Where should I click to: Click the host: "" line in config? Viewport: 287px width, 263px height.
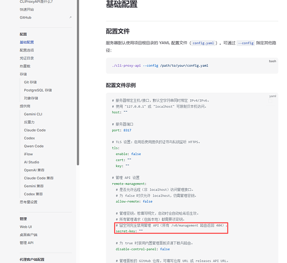tap(120, 112)
